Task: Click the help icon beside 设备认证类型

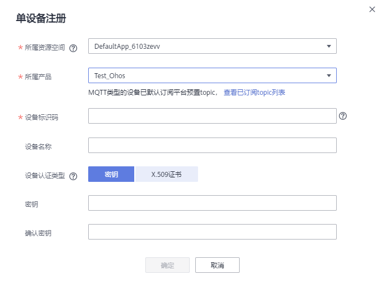Action: (73, 176)
